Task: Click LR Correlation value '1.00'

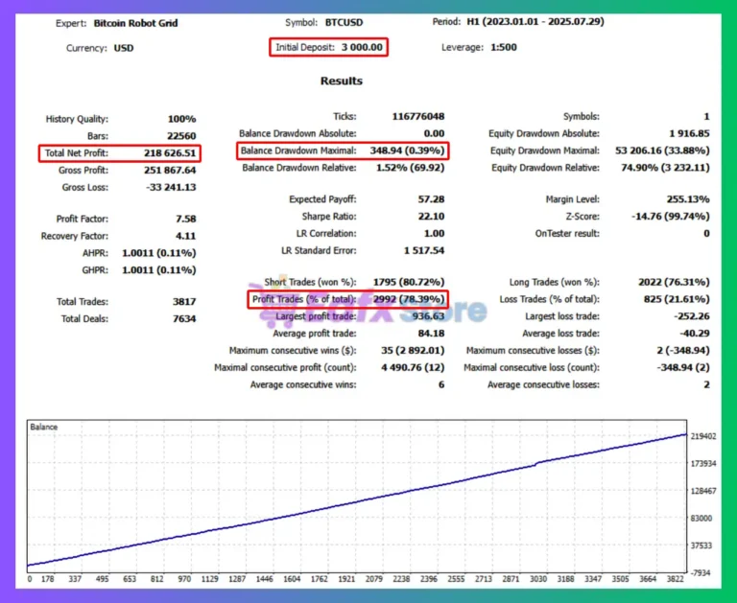Action: (x=434, y=233)
